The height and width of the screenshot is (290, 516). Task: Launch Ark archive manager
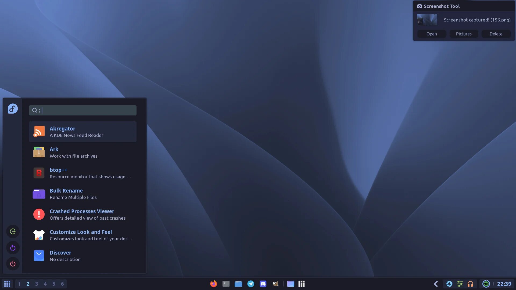[x=83, y=153]
